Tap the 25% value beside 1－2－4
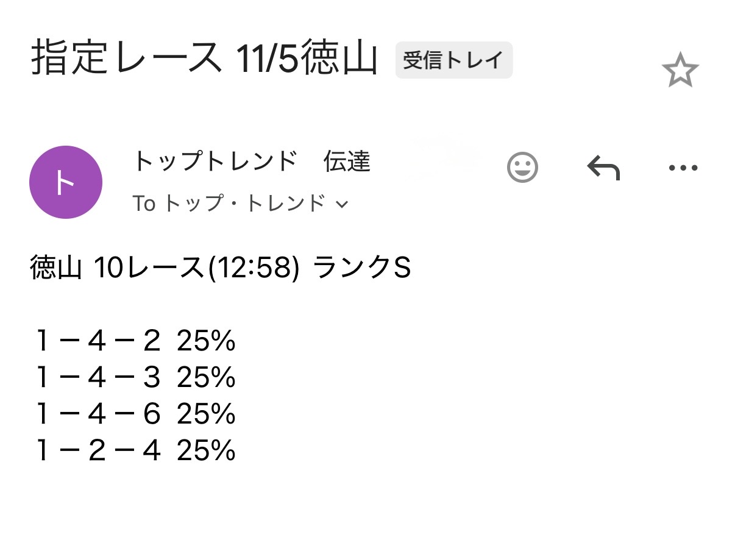 [206, 452]
